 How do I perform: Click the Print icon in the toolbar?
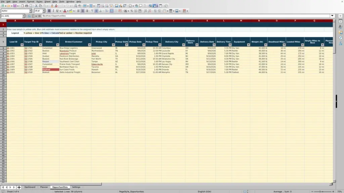coord(27,6)
